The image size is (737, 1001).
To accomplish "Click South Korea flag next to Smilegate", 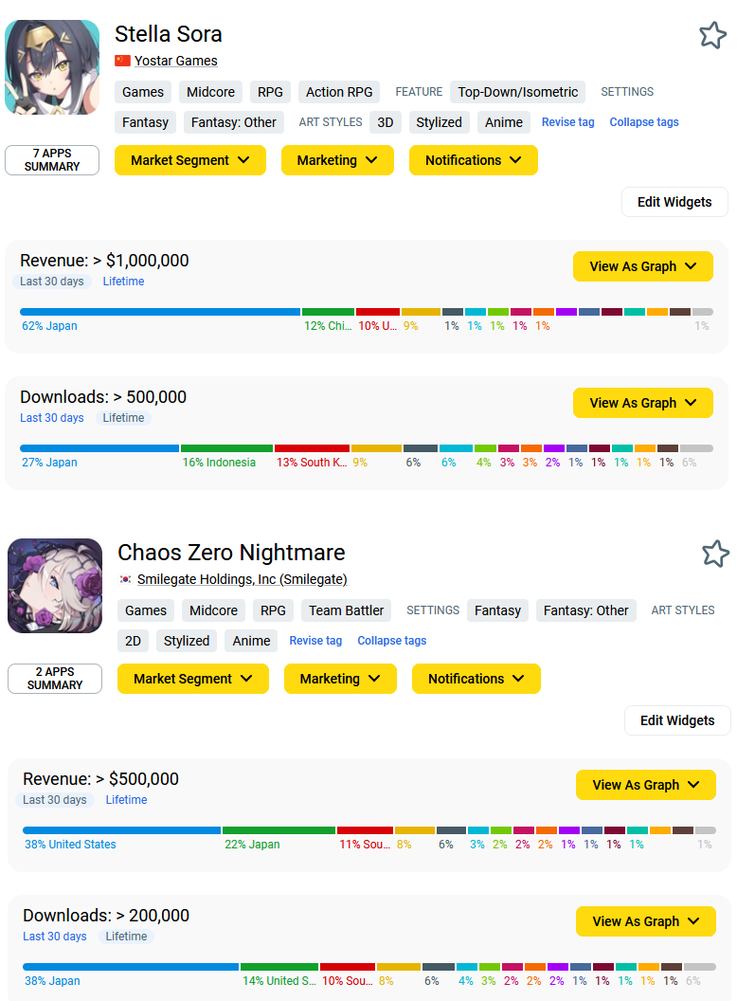I will (x=126, y=579).
